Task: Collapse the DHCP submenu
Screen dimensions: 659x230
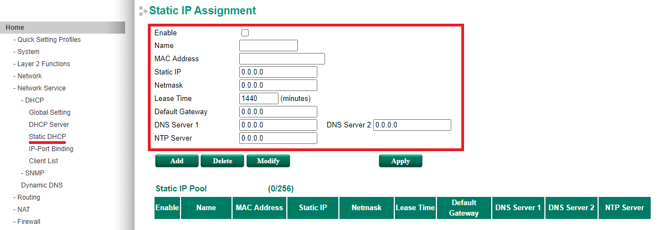Action: pyautogui.click(x=34, y=100)
